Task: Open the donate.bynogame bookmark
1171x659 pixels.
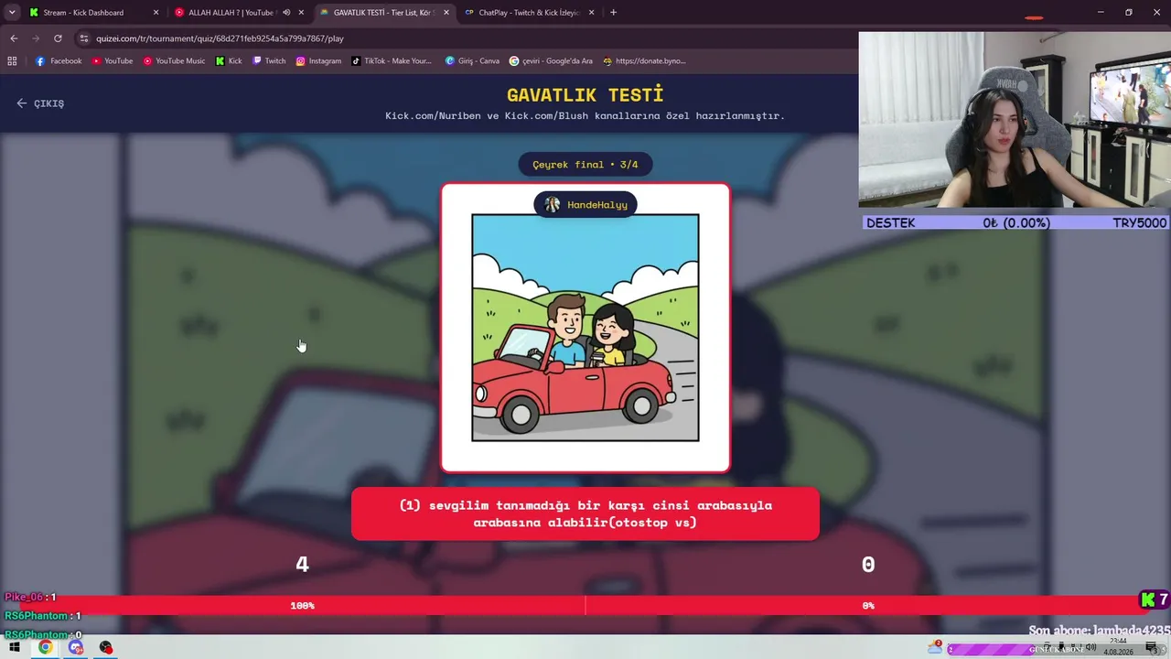Action: click(644, 61)
